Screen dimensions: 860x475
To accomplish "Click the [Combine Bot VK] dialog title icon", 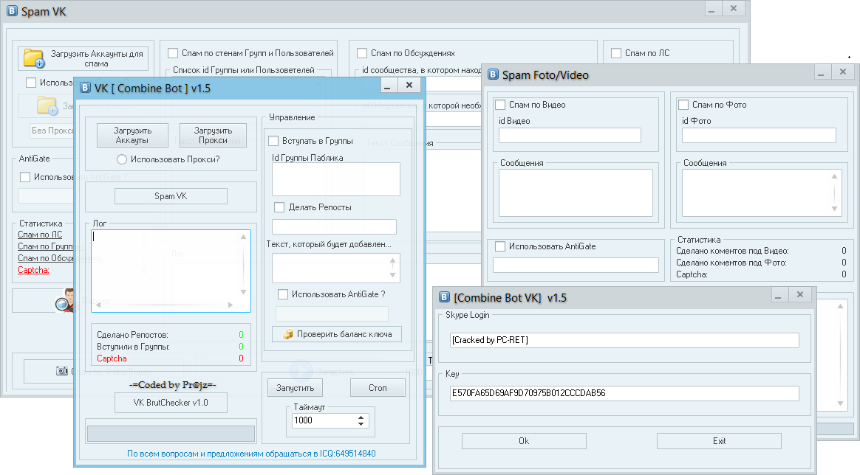I will click(x=444, y=297).
